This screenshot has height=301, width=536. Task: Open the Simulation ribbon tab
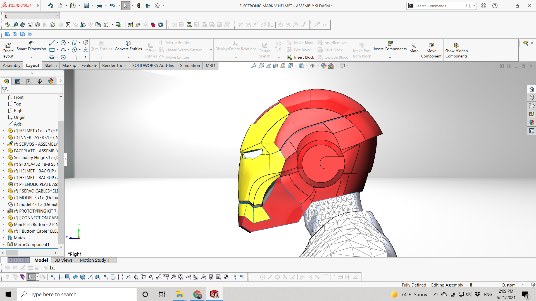point(190,66)
